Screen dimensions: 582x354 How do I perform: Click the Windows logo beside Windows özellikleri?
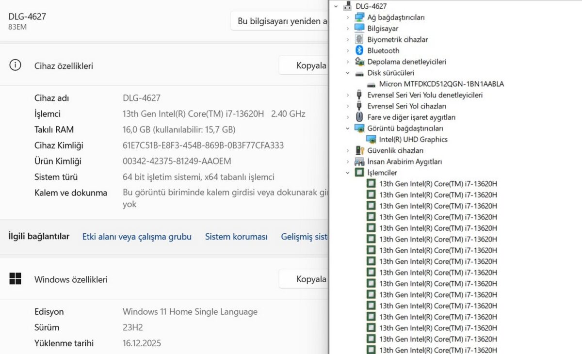16,279
